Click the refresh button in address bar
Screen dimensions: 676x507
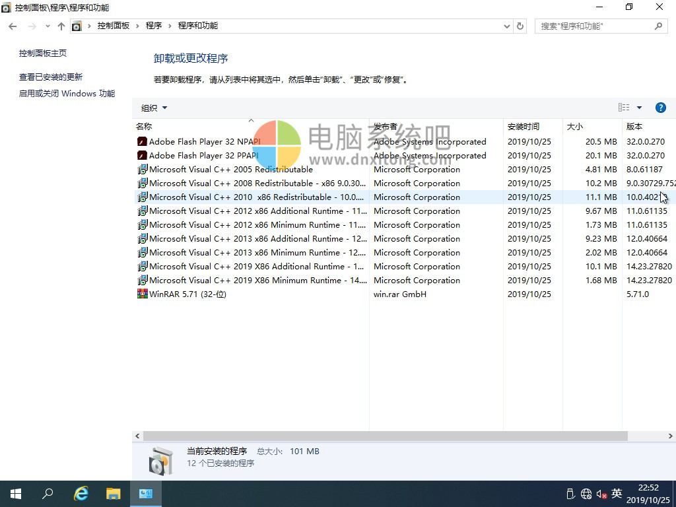point(520,26)
